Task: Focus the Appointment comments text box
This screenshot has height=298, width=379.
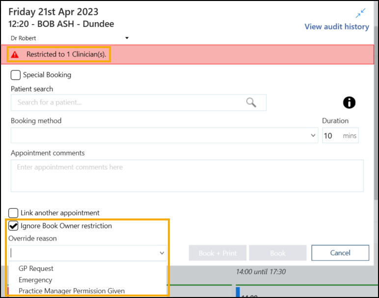Action: tap(187, 175)
